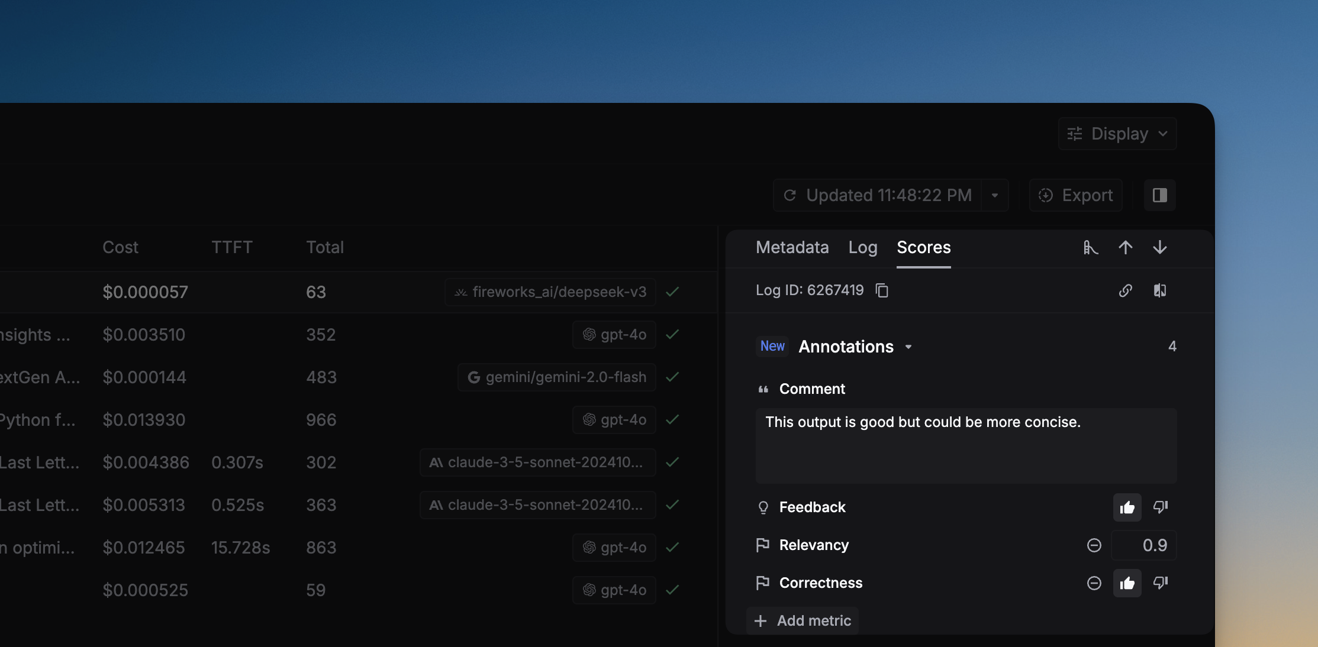
Task: Click the success checkmark in the gemini row
Action: click(672, 377)
